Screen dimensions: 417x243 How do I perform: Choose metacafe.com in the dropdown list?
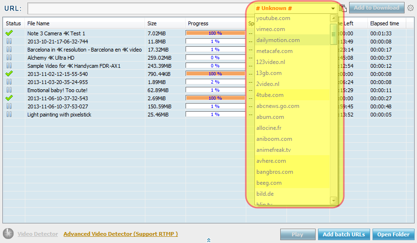(292, 51)
